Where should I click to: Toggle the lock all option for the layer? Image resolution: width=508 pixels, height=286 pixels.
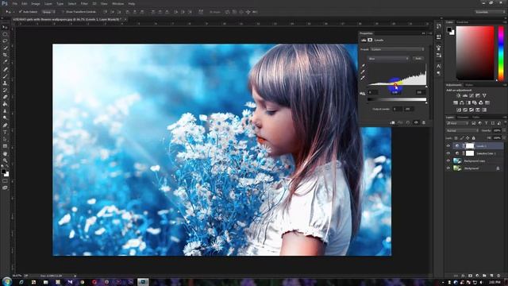tap(474, 138)
